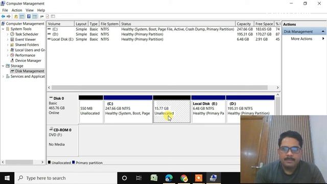Viewport: 327px width, 184px height.
Task: Click the rightmost view-settings toolbar icon
Action: [53, 16]
